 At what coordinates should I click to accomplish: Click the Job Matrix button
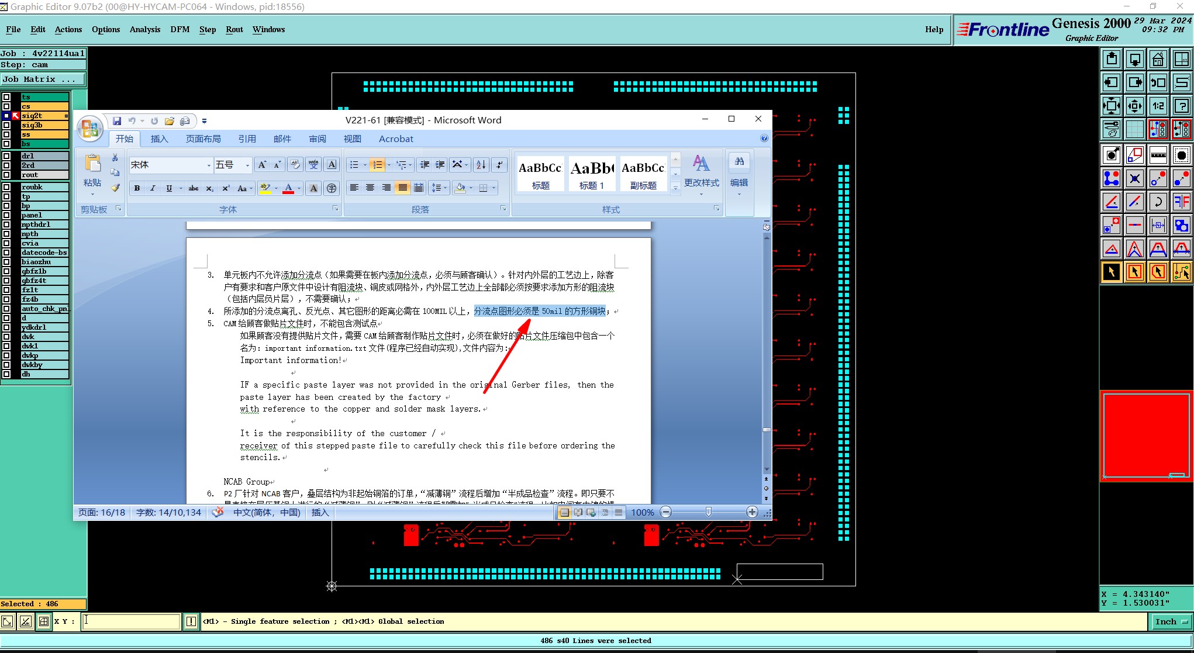43,79
